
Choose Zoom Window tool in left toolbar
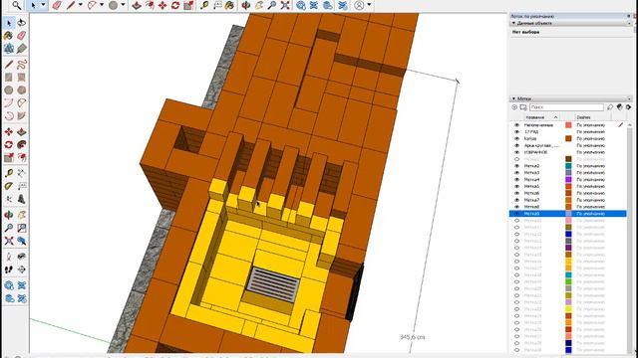(22, 228)
